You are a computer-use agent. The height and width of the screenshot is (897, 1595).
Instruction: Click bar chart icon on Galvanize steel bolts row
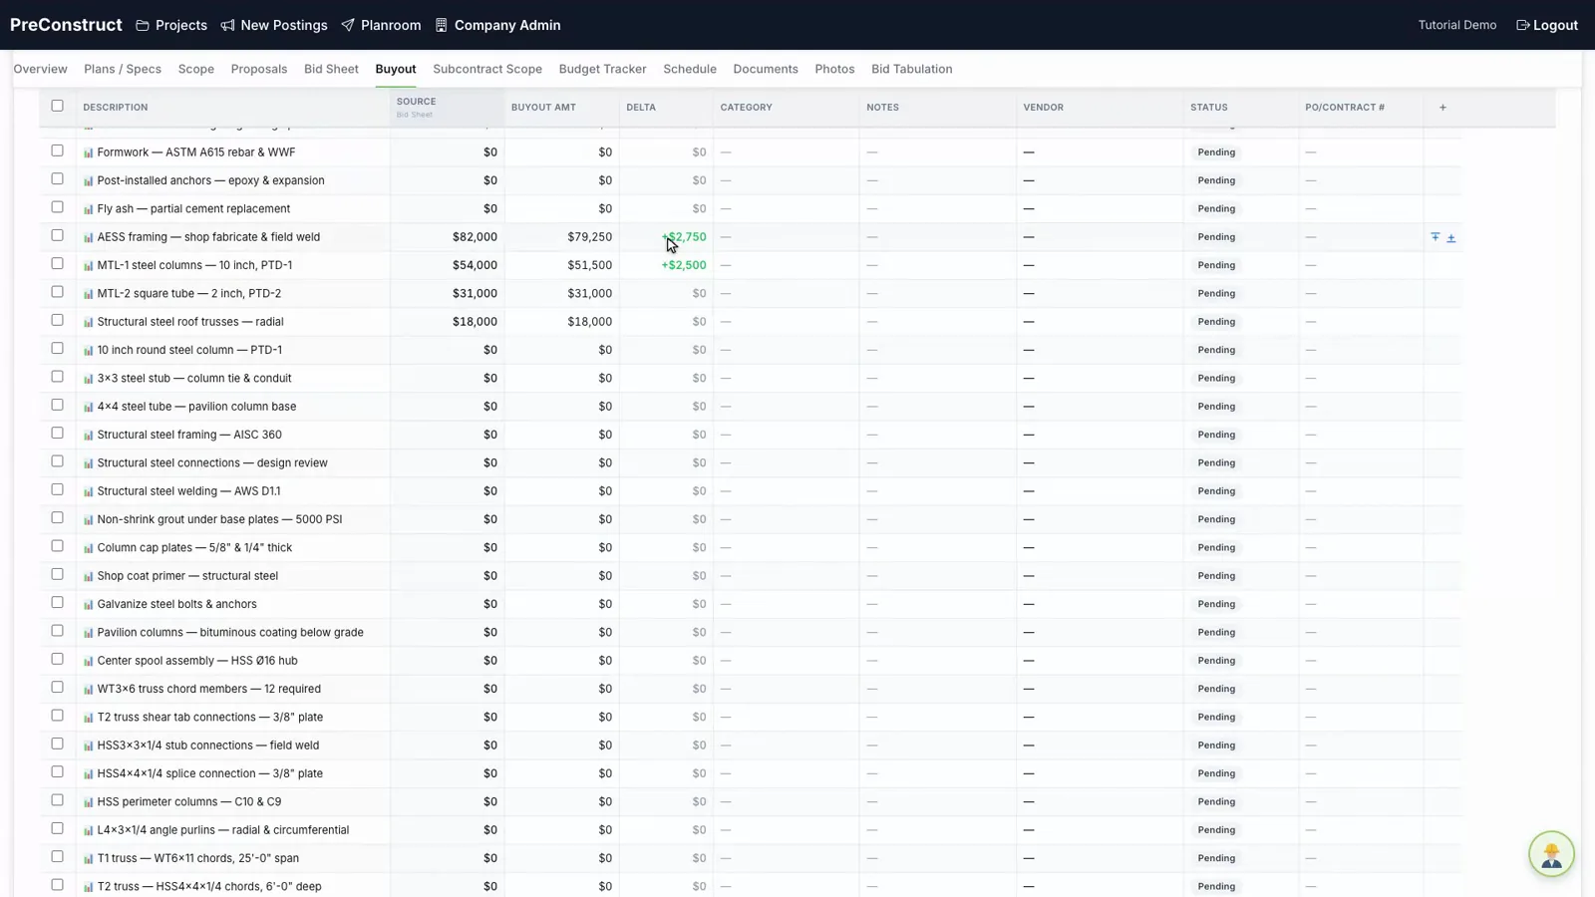(x=89, y=604)
